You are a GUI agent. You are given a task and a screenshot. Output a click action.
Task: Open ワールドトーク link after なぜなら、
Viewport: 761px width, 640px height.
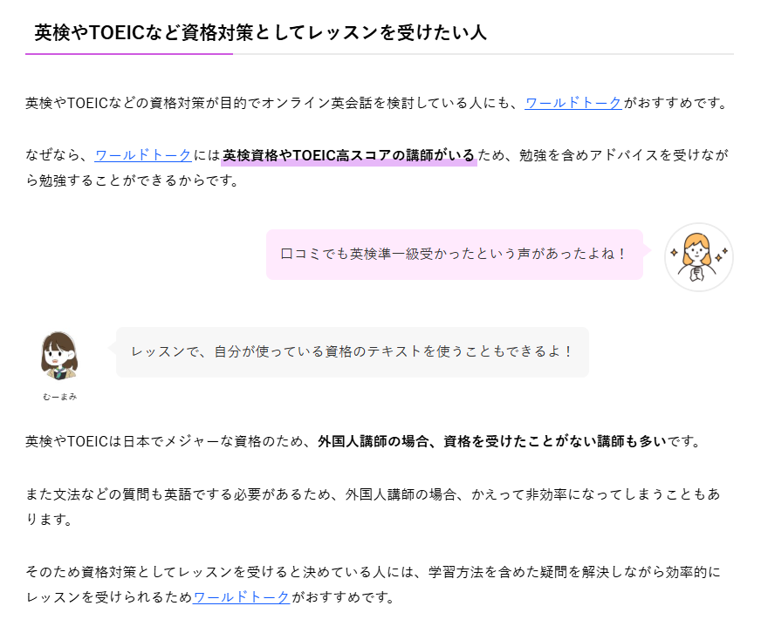[143, 155]
